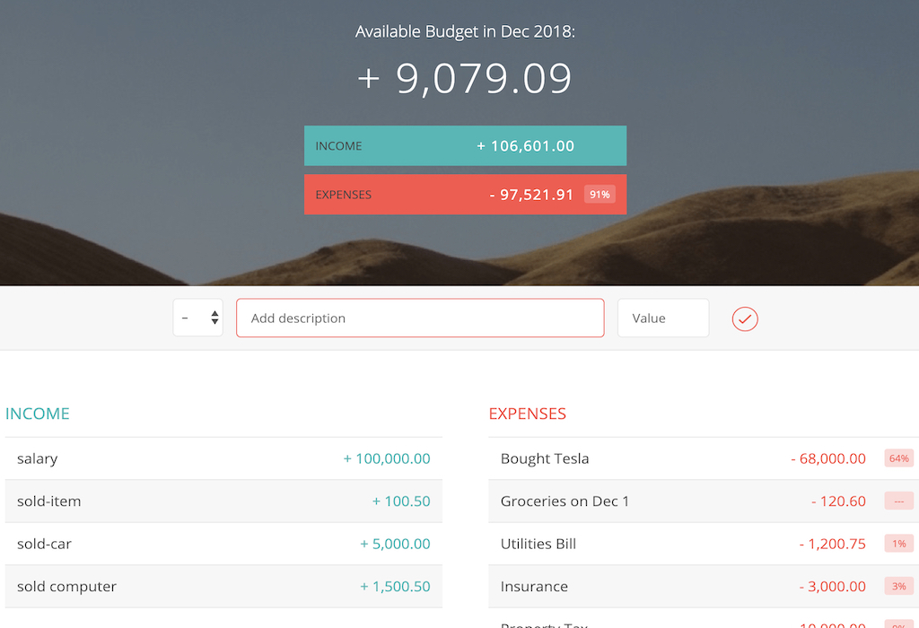Select the salary income row

click(223, 458)
